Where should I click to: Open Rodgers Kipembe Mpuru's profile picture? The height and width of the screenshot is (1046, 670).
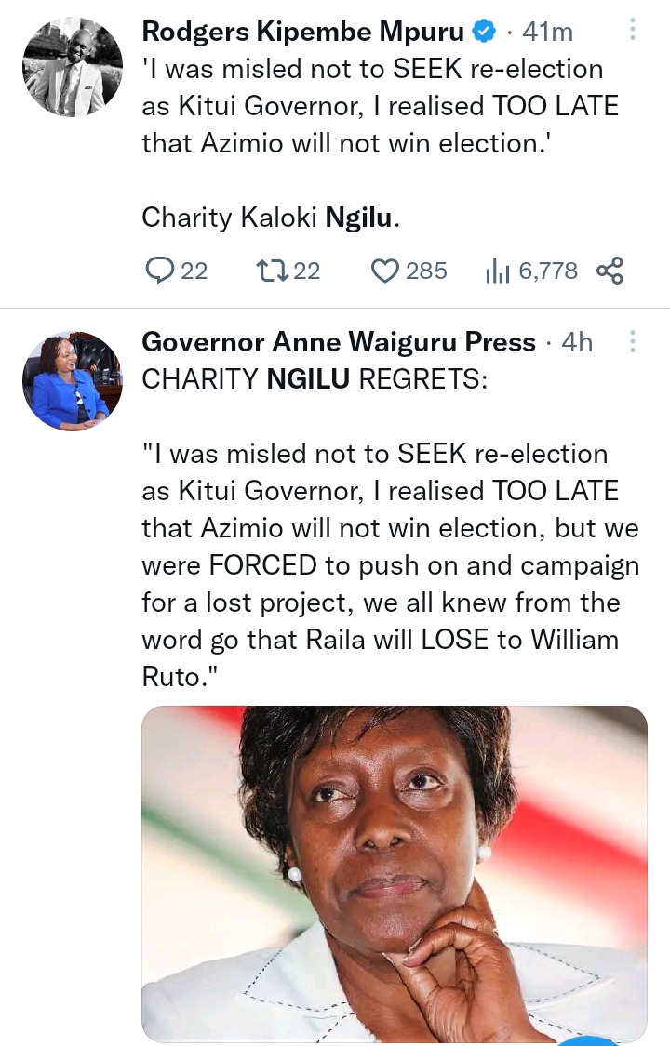click(x=73, y=67)
